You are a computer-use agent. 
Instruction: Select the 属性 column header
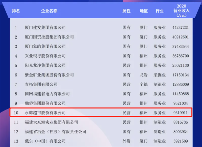tap(127, 11)
